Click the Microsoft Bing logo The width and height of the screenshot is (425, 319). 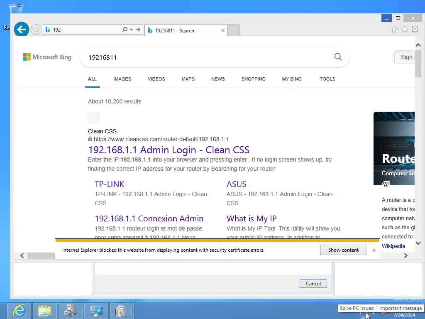(47, 57)
